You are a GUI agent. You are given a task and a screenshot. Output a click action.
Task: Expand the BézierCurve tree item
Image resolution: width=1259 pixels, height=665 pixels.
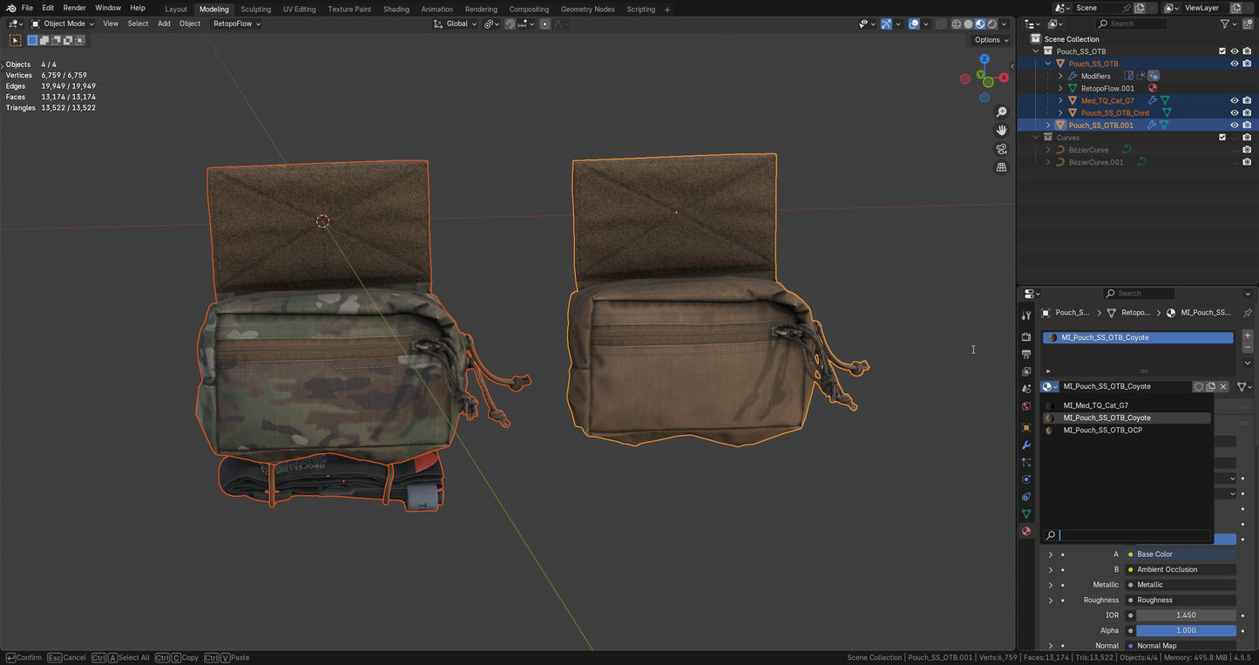click(1047, 149)
